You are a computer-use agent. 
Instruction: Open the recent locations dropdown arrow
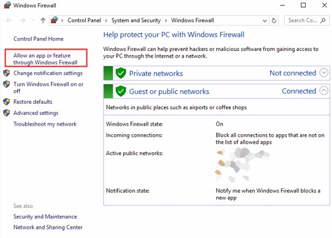pyautogui.click(x=33, y=21)
